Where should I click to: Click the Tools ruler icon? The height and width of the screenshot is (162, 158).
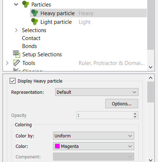click(17, 63)
